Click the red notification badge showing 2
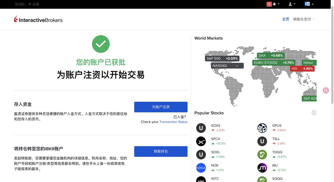Viewport: 334px width, 182px height. coord(269,4)
